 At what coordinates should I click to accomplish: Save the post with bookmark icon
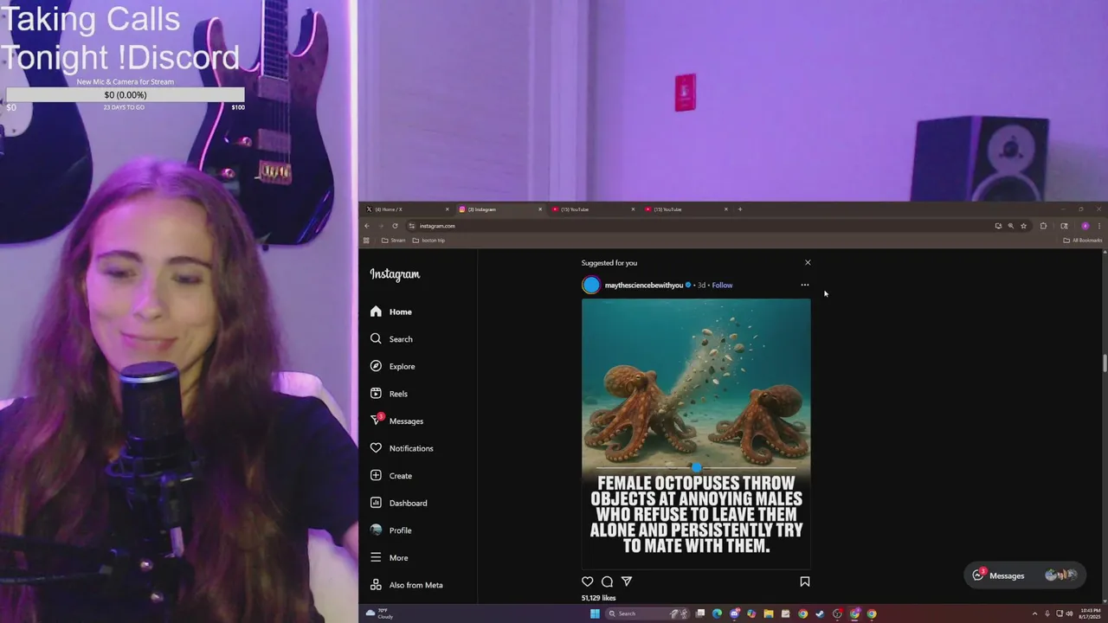(x=805, y=581)
